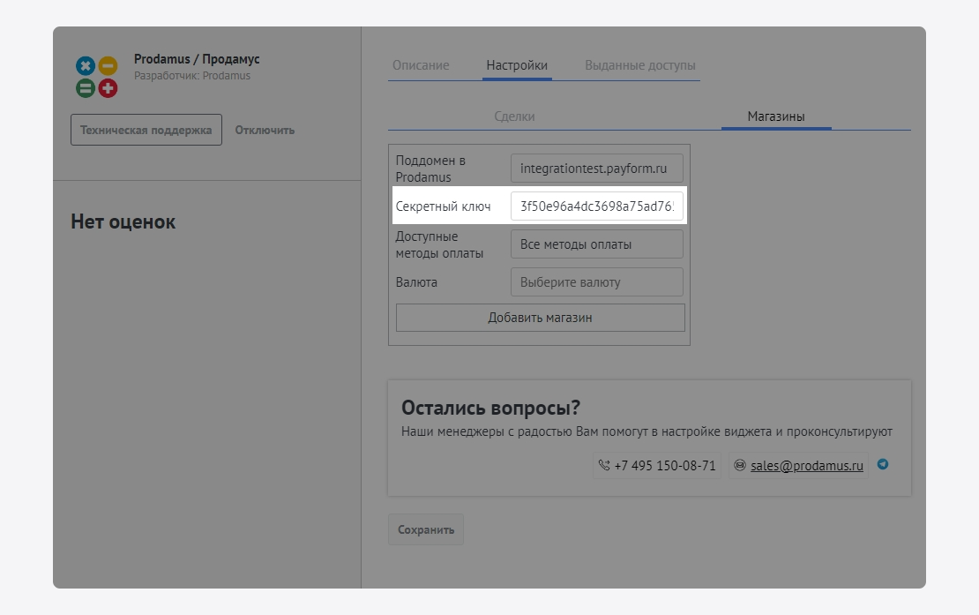Click the Prodamus / Продамус widget title
The width and height of the screenshot is (979, 615).
pyautogui.click(x=197, y=59)
